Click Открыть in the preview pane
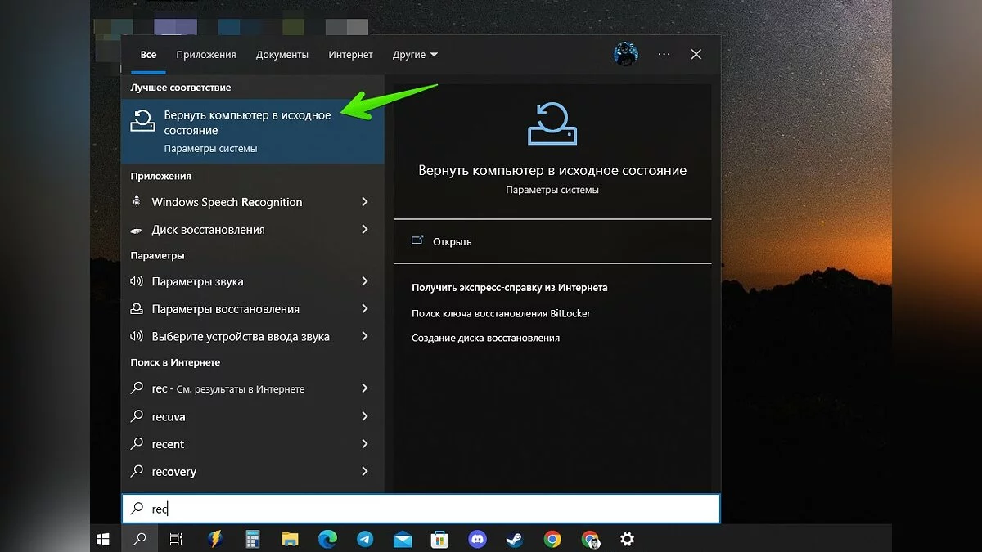 (x=452, y=242)
